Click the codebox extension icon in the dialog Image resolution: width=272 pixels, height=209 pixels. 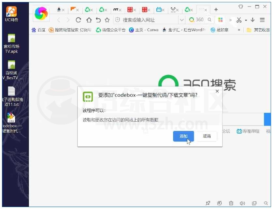coord(88,97)
